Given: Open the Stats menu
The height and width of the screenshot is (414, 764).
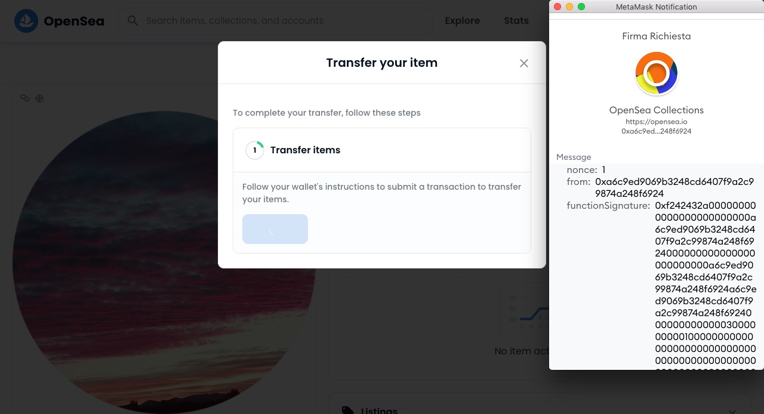Looking at the screenshot, I should (x=516, y=21).
